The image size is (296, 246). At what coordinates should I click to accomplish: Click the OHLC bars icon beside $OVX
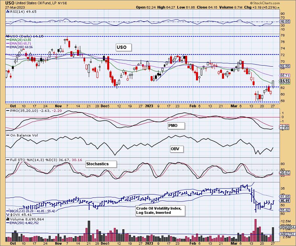(8, 215)
